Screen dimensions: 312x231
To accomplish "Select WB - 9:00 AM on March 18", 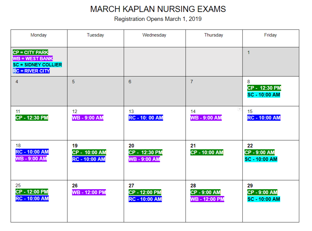I will [31, 159].
